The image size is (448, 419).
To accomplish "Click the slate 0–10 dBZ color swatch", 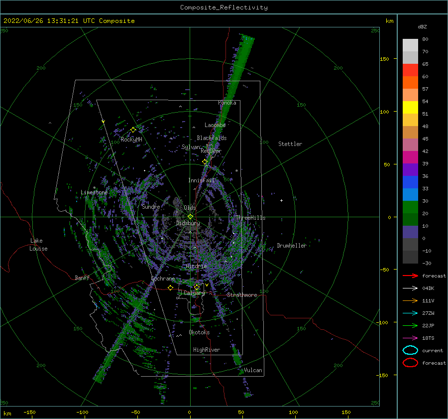I will point(411,232).
